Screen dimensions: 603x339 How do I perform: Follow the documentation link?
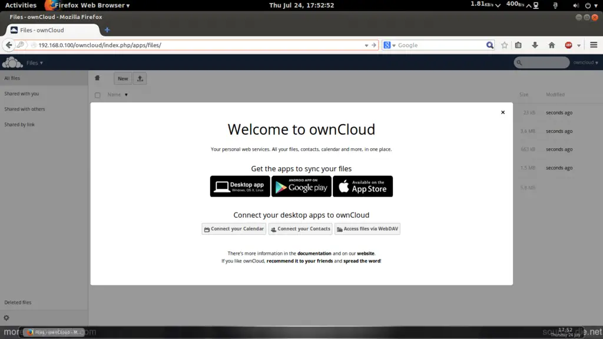[314, 254]
